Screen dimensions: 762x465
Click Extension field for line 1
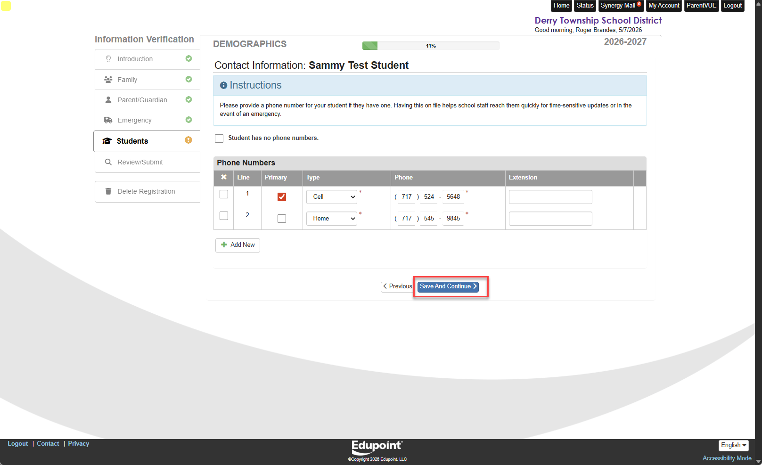(x=550, y=197)
